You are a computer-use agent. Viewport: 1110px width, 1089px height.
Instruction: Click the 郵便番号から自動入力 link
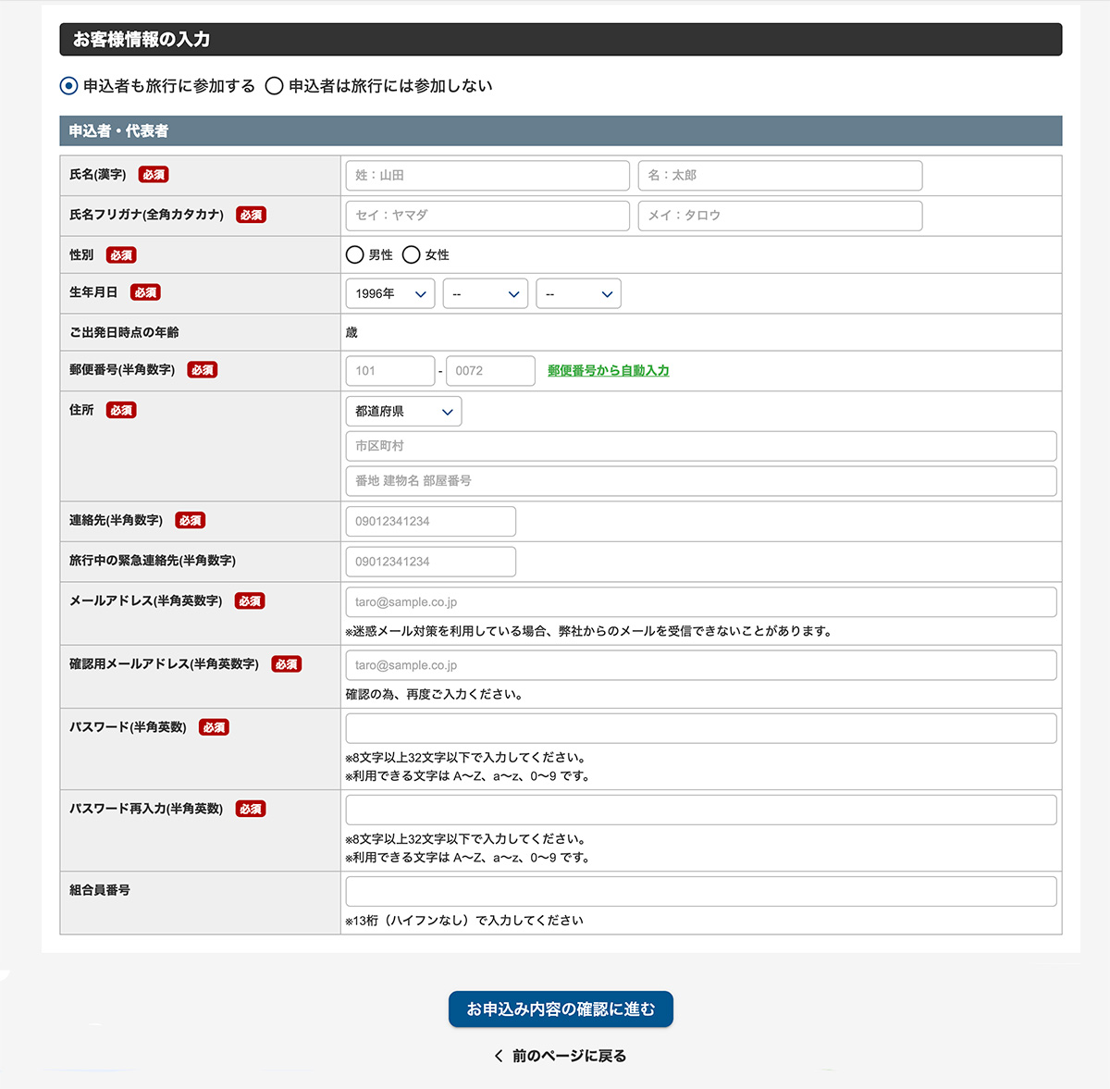607,370
